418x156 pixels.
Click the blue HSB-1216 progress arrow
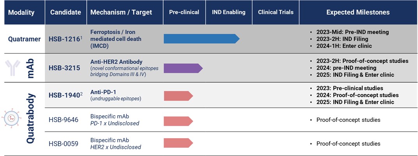pyautogui.click(x=201, y=39)
